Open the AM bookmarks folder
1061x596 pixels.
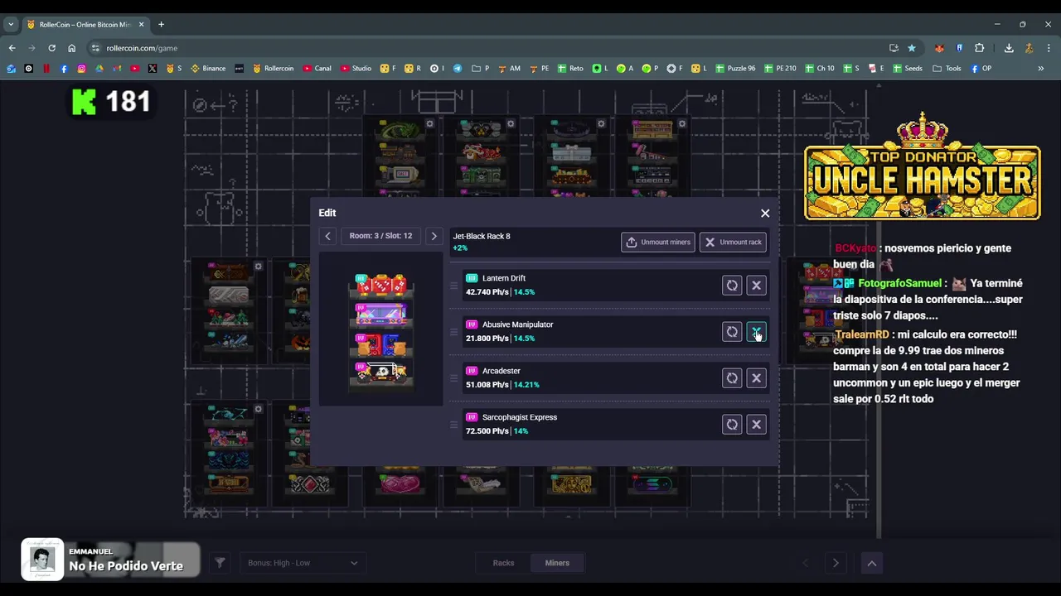point(510,68)
